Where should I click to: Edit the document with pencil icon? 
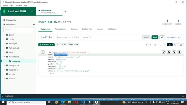pyautogui.click(x=164, y=52)
